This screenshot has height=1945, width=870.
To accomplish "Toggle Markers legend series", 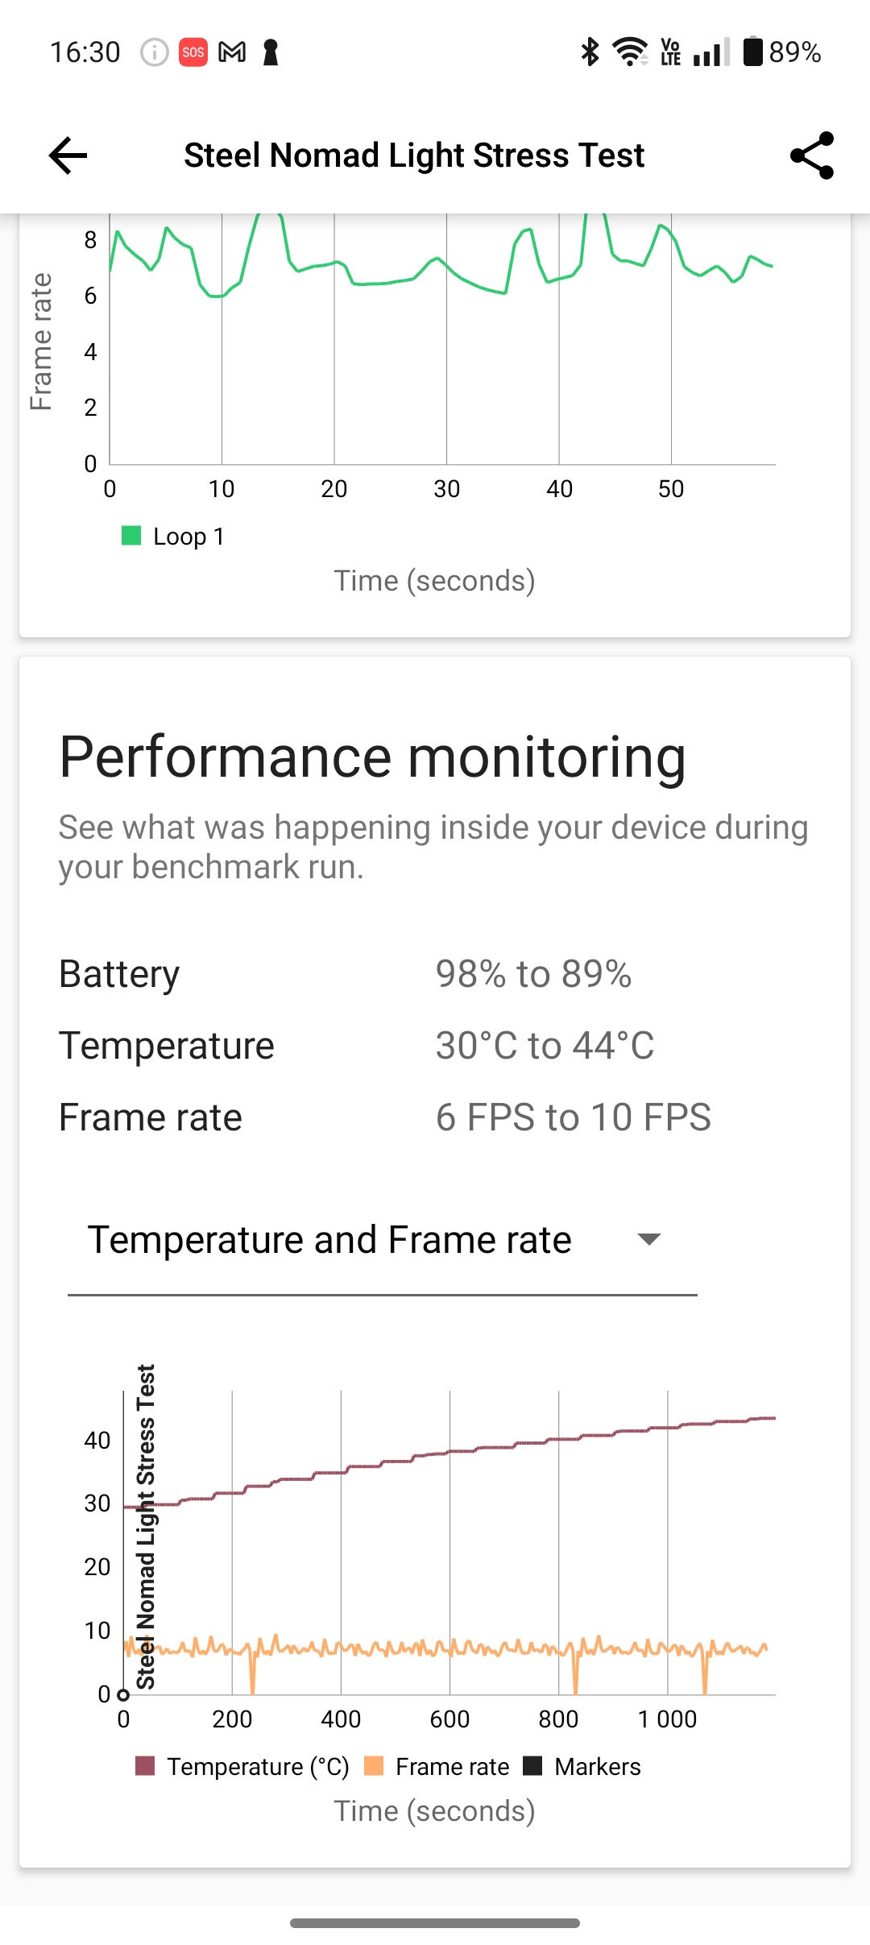I will (582, 1766).
